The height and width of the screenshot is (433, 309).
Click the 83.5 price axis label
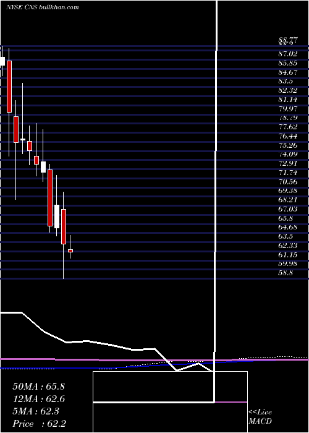pos(286,82)
